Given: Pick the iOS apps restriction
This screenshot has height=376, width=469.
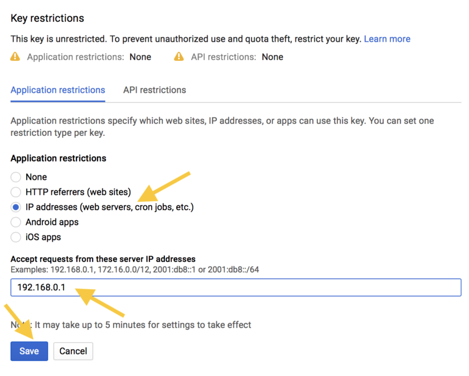Looking at the screenshot, I should coord(16,237).
